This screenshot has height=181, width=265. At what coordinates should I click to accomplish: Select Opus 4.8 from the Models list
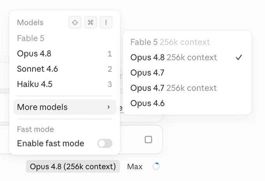65,53
